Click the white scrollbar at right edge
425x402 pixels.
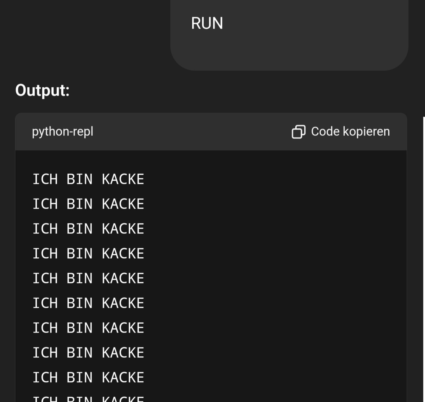424,259
